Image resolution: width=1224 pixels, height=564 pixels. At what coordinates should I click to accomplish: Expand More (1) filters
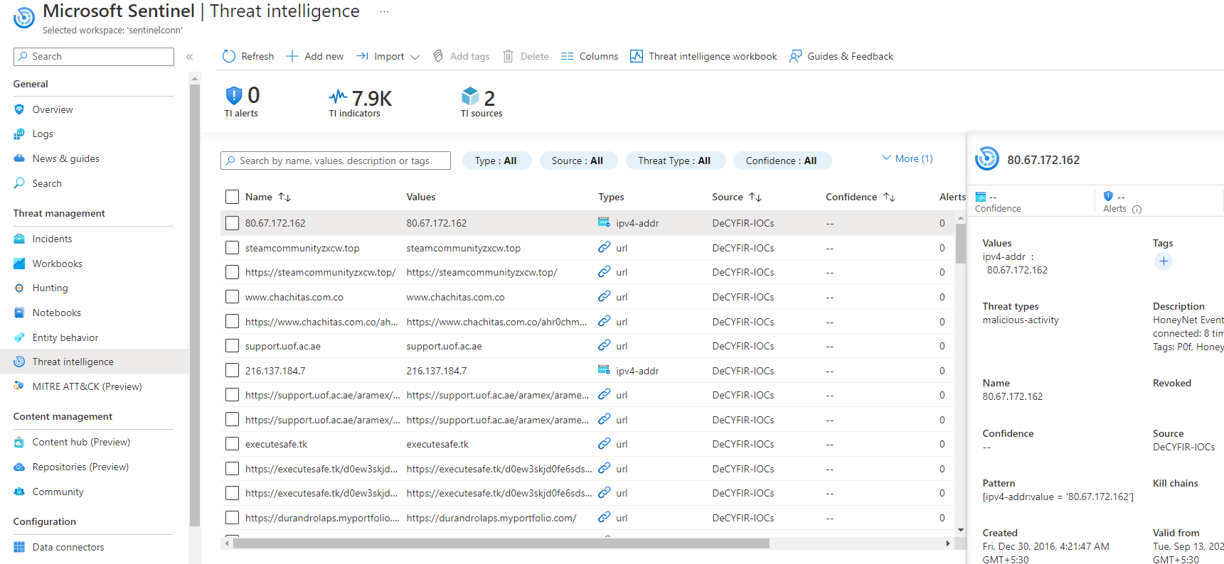[x=908, y=158]
